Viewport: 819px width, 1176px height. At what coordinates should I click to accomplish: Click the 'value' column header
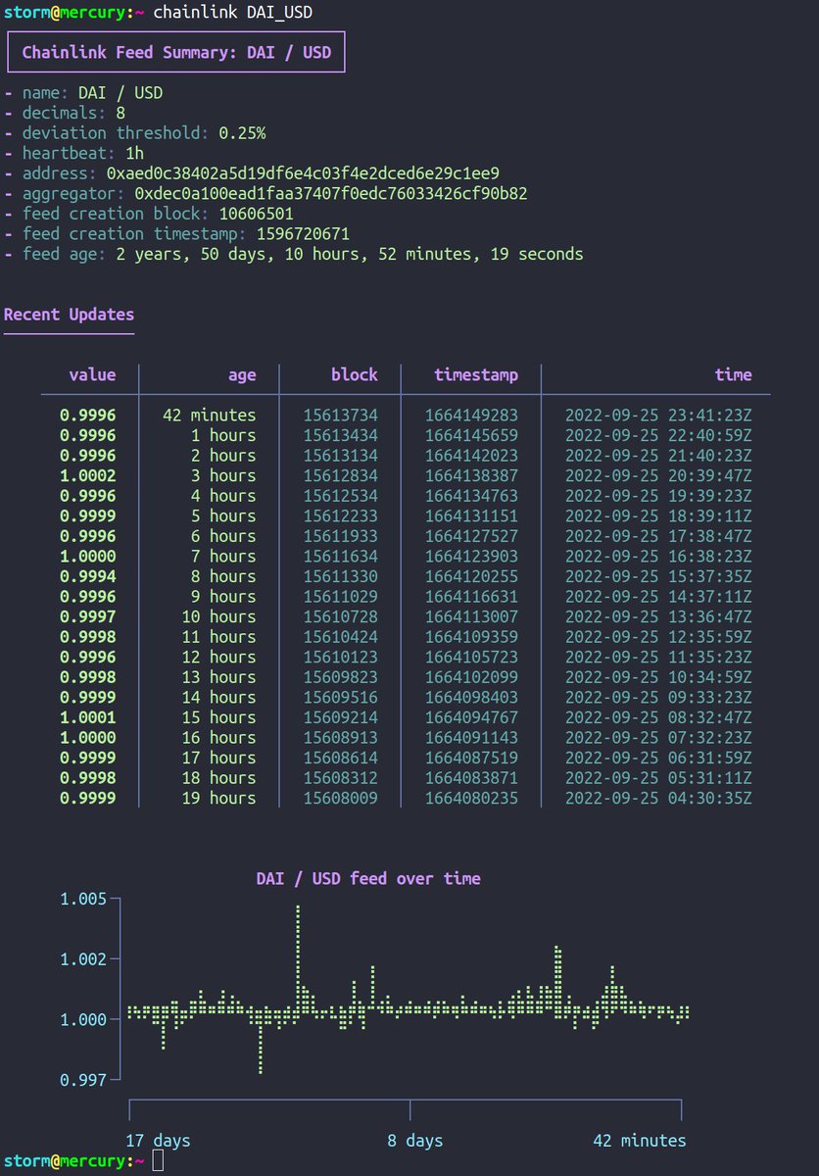click(x=92, y=374)
